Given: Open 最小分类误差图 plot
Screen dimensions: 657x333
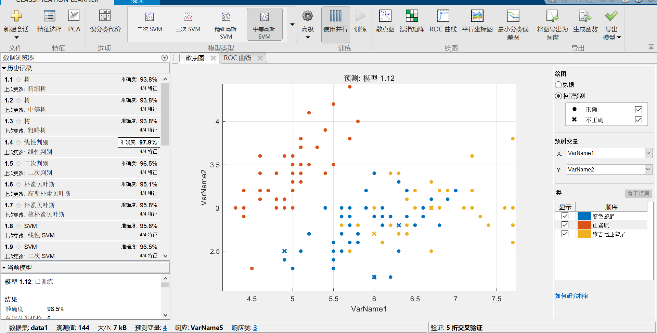Looking at the screenshot, I should coord(513,25).
